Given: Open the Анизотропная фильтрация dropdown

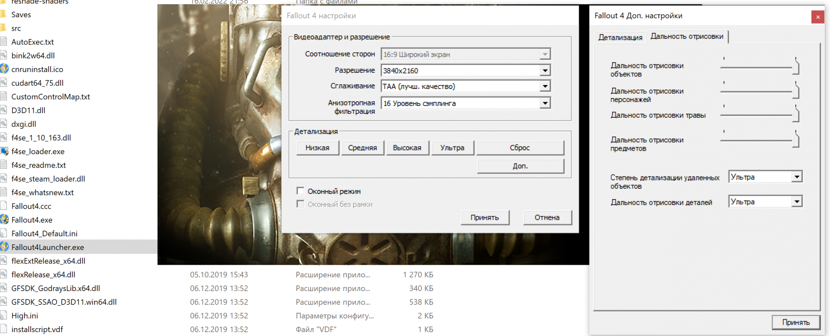Looking at the screenshot, I should [x=545, y=103].
